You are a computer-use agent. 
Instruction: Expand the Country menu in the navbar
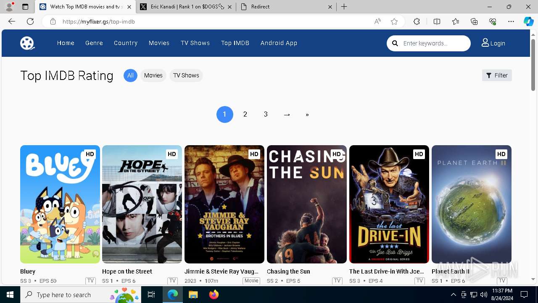tap(126, 43)
